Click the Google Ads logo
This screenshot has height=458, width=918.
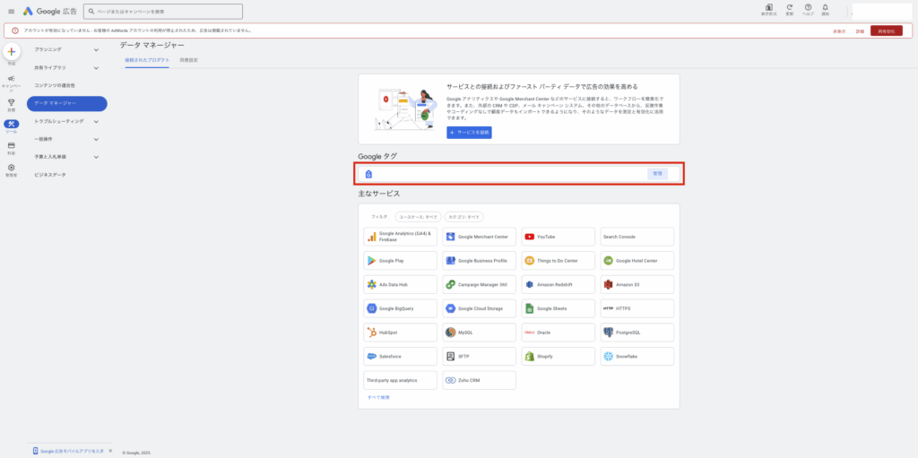pyautogui.click(x=50, y=11)
